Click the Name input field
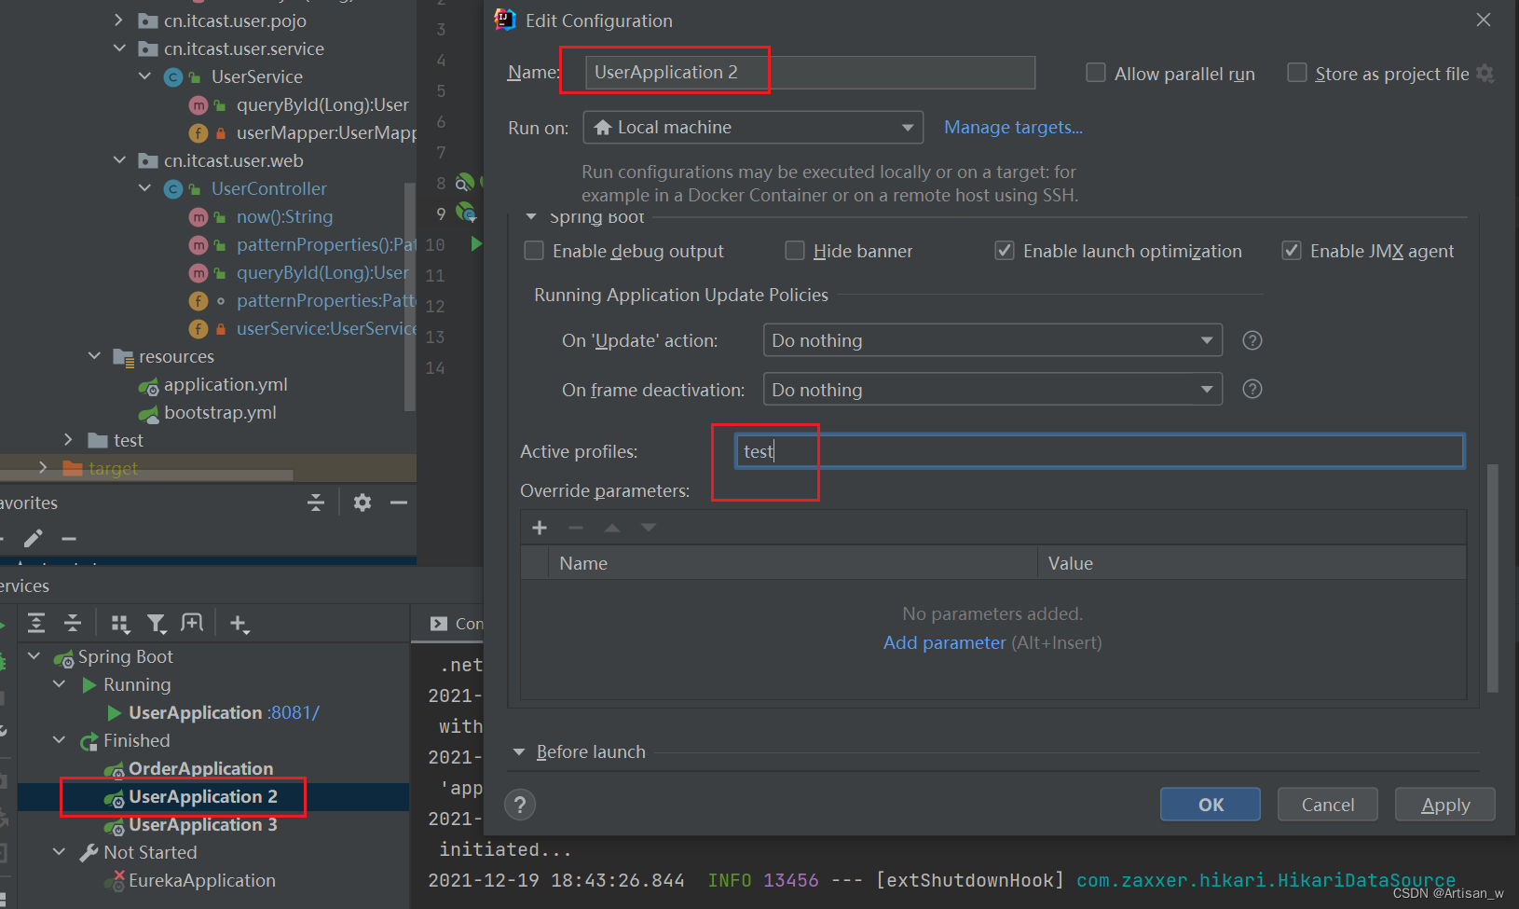The width and height of the screenshot is (1519, 909). tap(810, 72)
